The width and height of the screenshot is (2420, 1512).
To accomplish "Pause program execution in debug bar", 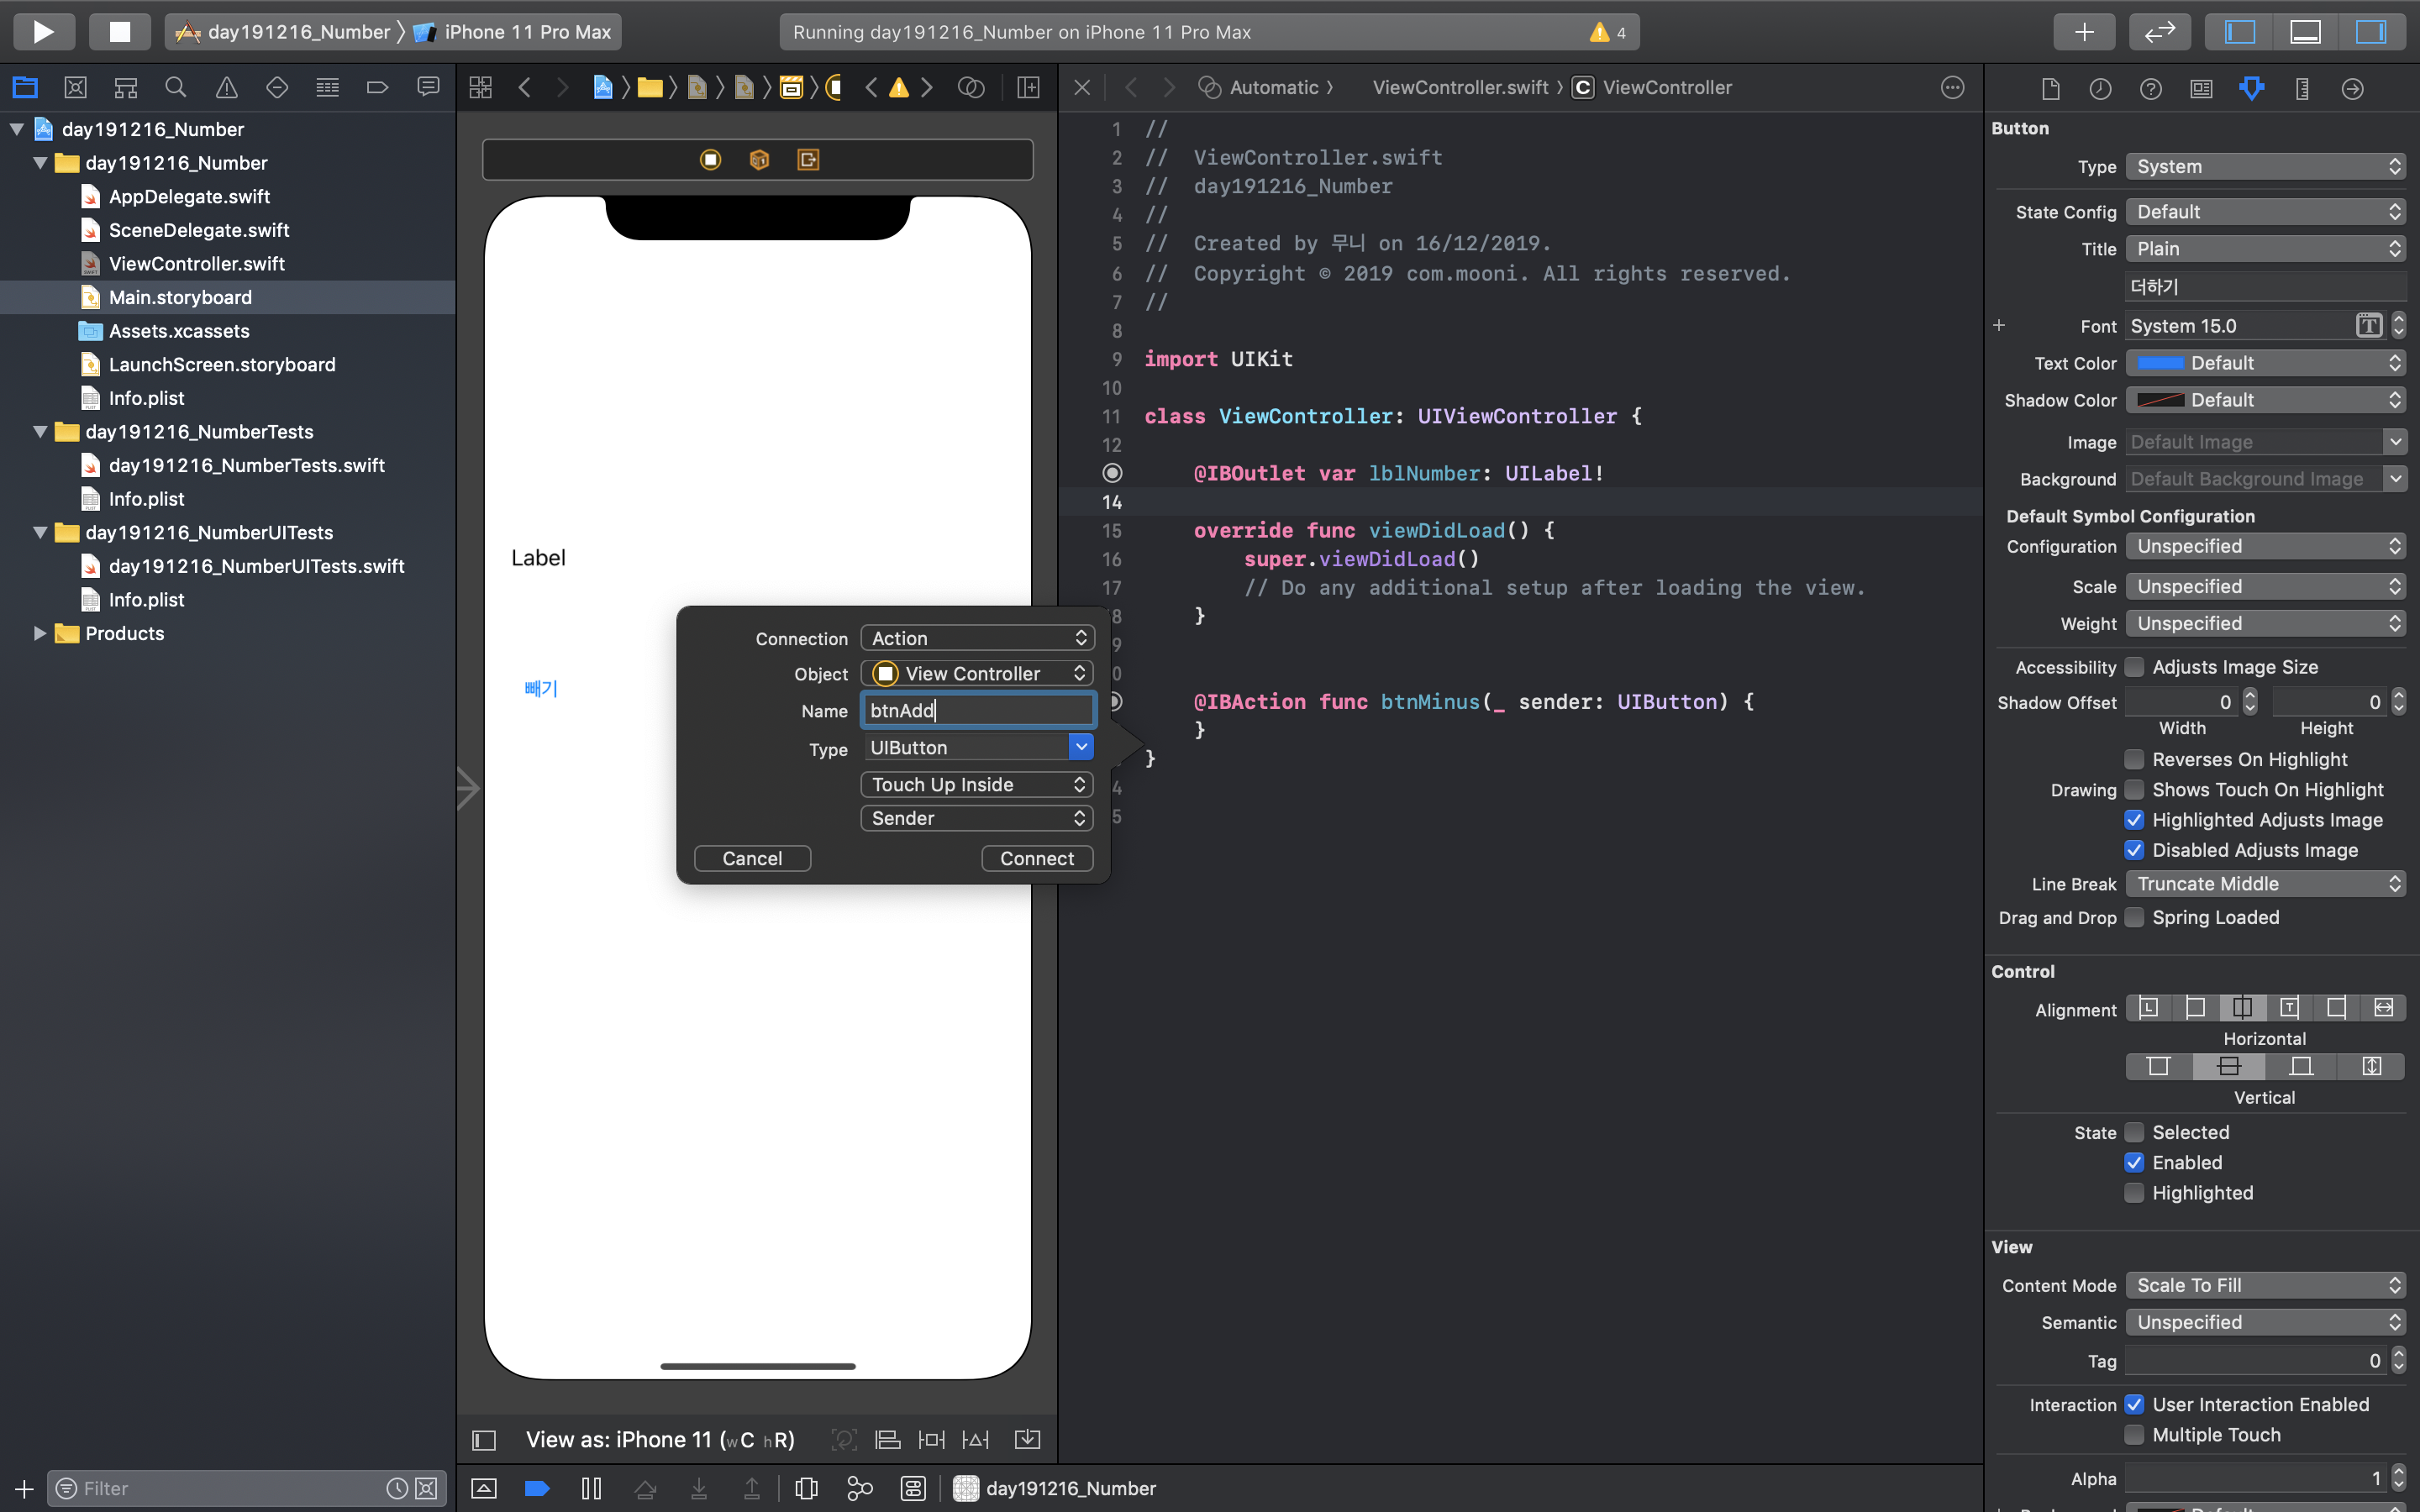I will (591, 1488).
